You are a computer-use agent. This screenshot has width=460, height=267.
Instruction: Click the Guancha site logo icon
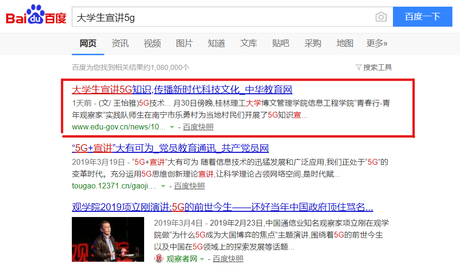159,259
